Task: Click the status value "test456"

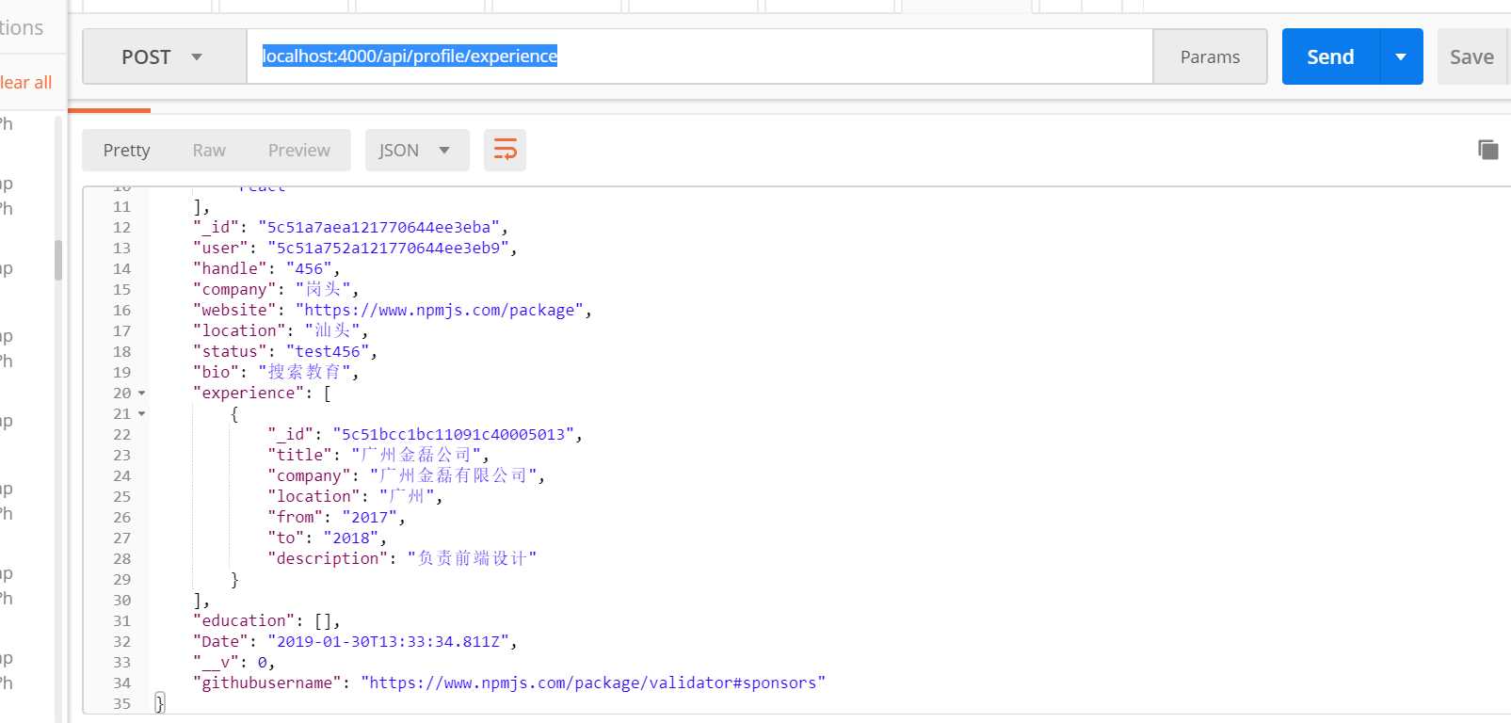Action: coord(328,352)
